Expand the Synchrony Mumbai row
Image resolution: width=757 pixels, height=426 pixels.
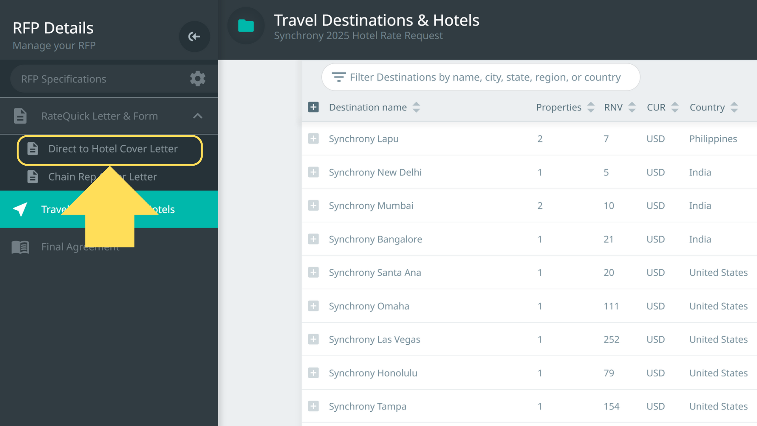[313, 206]
